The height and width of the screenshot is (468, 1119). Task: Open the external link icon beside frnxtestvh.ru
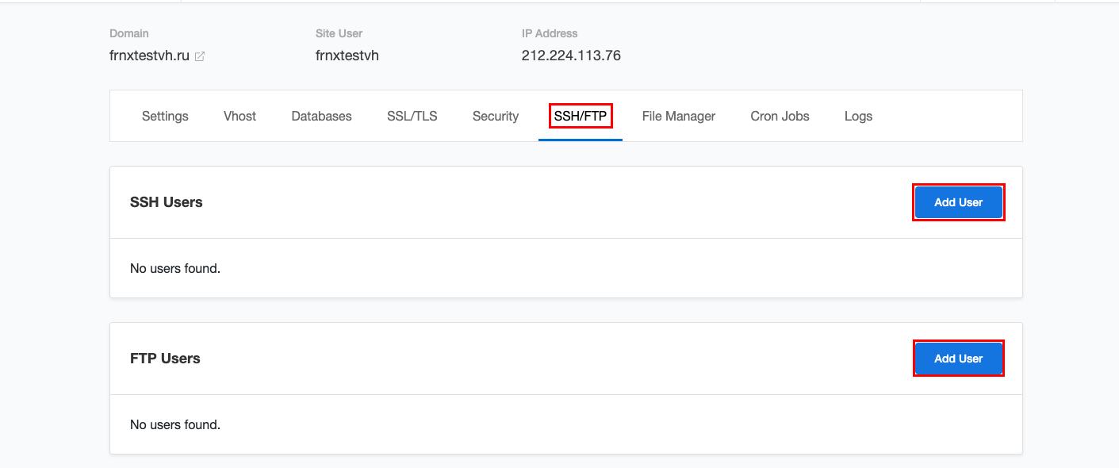[200, 56]
